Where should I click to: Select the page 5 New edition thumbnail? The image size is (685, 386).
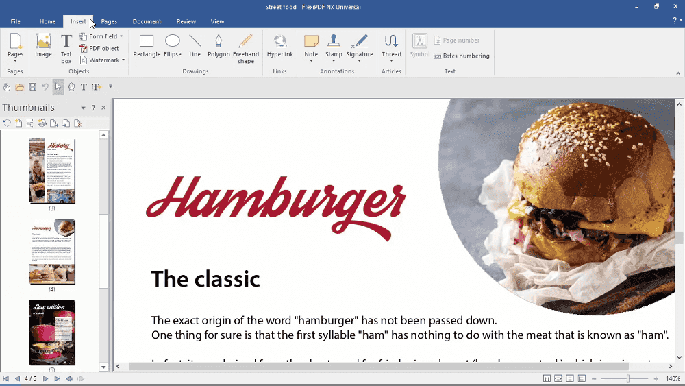(x=52, y=333)
